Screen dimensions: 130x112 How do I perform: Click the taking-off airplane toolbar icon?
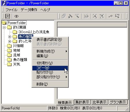tap(102, 16)
